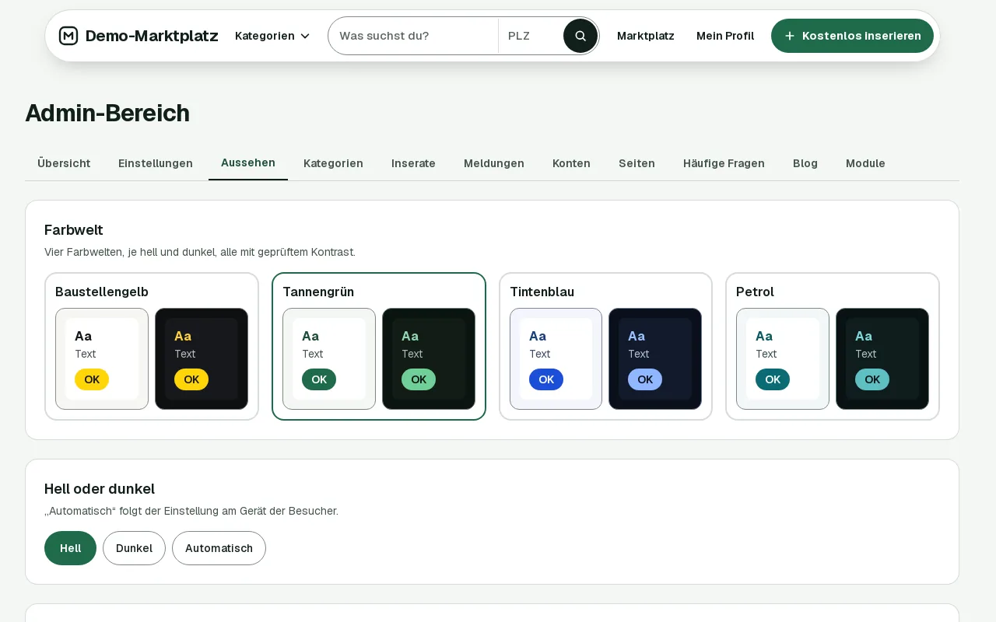Select the Petrol dark color swatch
Viewport: 996px width, 622px height.
point(882,358)
